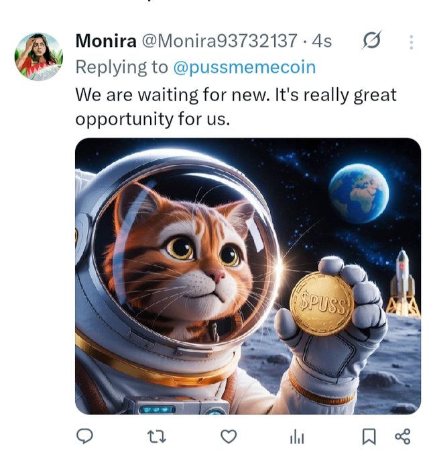Screen dimensions: 429x450
Task: Open the reply speech bubble icon
Action: click(84, 436)
